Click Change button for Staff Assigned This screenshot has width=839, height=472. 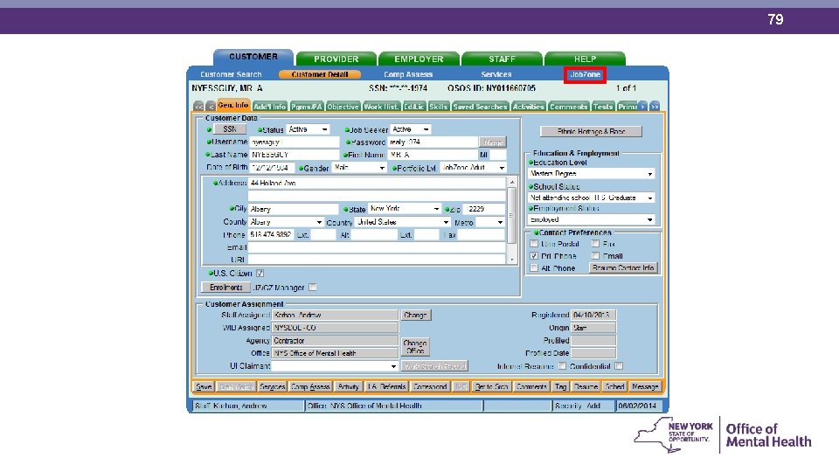415,316
